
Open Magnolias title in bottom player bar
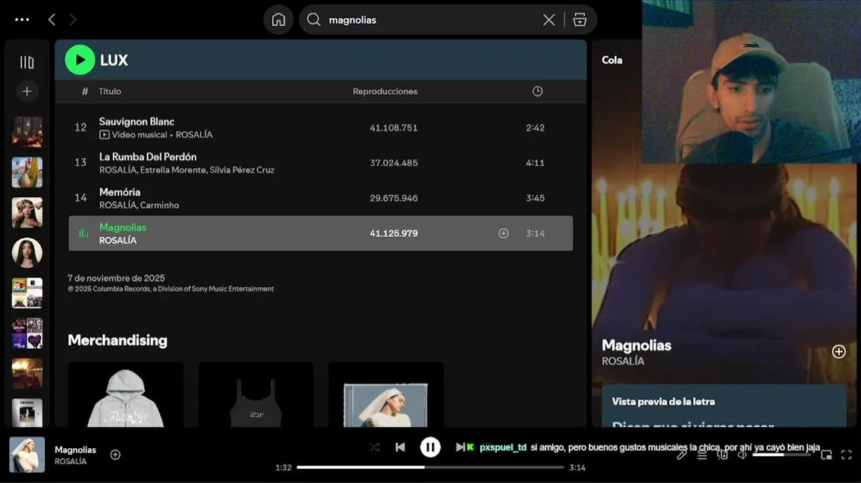75,449
